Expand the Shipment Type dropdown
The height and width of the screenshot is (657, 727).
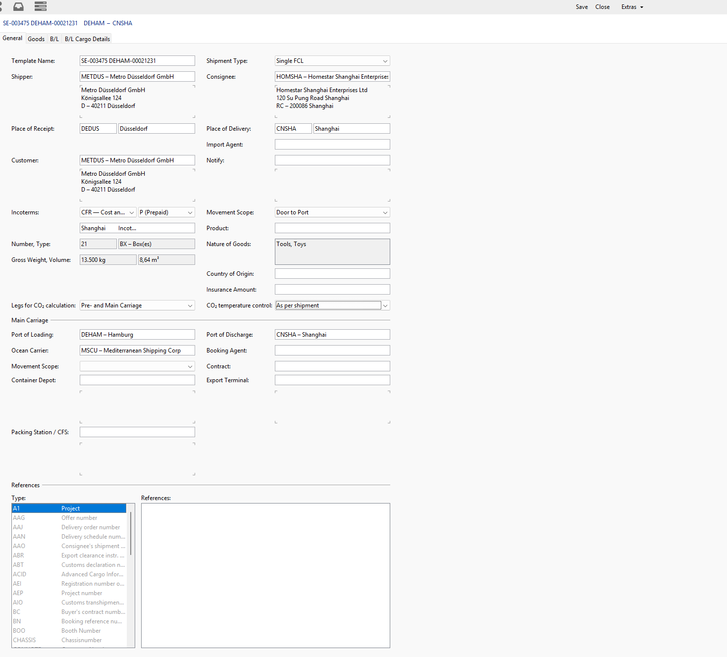point(385,61)
